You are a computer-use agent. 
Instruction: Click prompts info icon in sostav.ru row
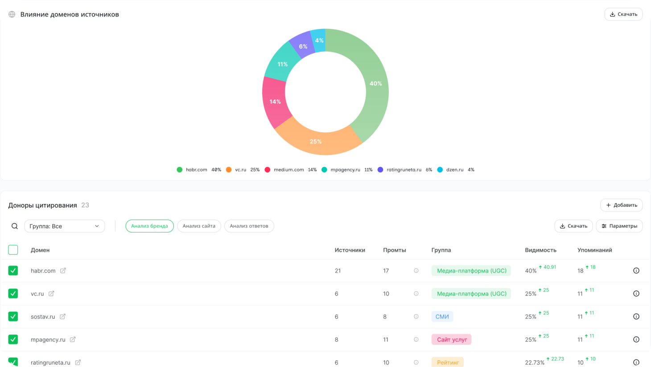pyautogui.click(x=416, y=317)
